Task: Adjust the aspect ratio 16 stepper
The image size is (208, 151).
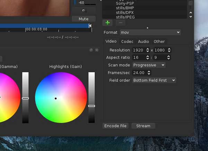Action: [148, 57]
